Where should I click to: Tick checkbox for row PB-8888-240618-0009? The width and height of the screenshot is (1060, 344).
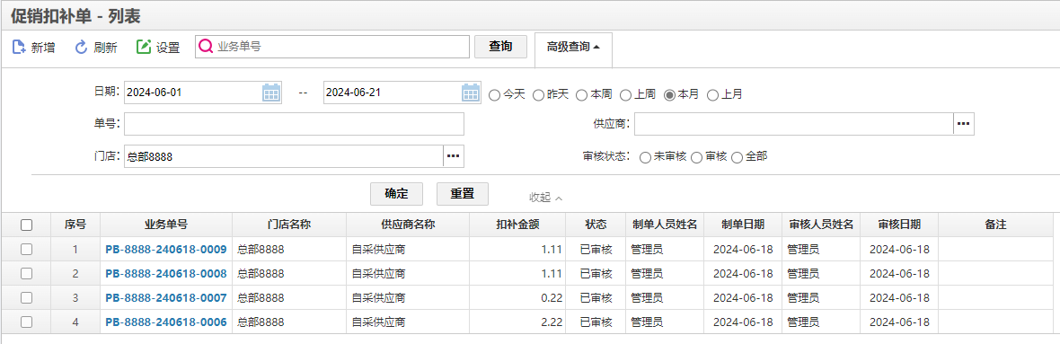point(26,250)
